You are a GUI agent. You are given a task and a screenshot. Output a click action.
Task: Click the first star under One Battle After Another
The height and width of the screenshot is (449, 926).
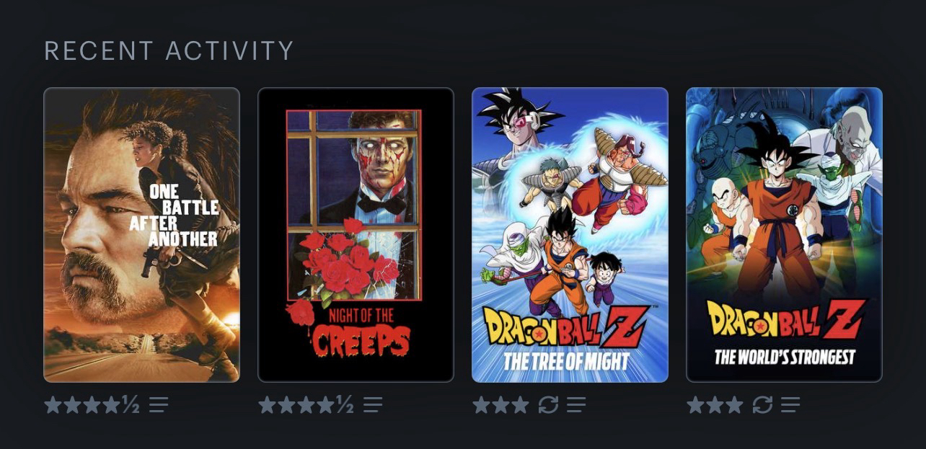click(53, 405)
